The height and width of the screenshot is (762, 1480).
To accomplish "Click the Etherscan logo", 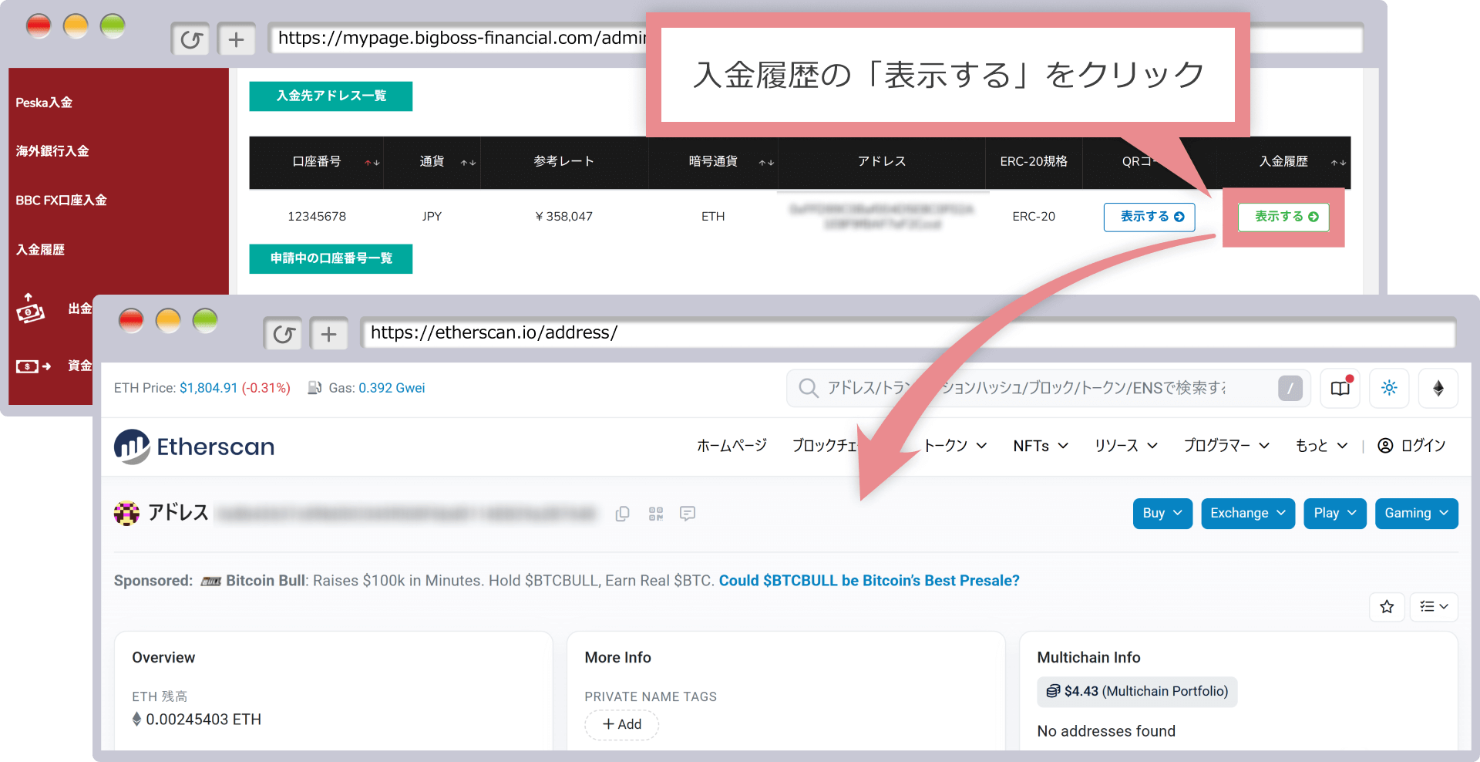I will click(x=194, y=447).
